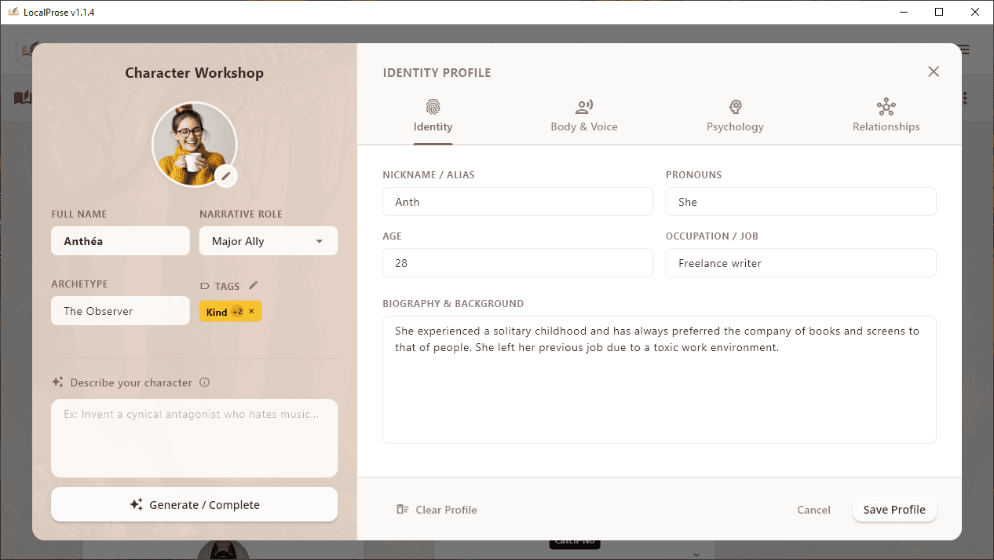This screenshot has width=994, height=560.
Task: Click the Generate / Complete button
Action: click(194, 503)
